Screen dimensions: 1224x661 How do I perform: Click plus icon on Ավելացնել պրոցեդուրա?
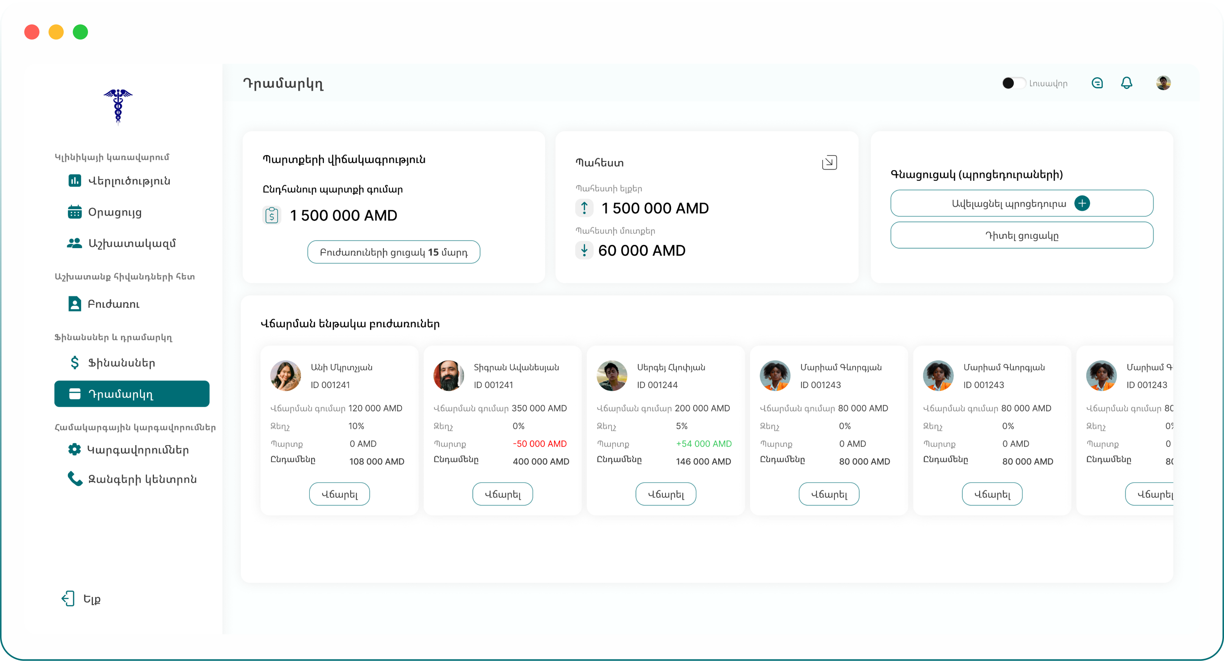(1082, 203)
